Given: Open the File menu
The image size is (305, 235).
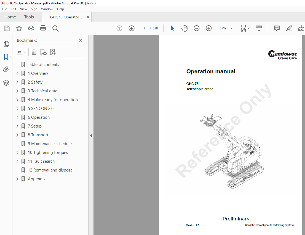Looking at the screenshot, I should [x=4, y=9].
